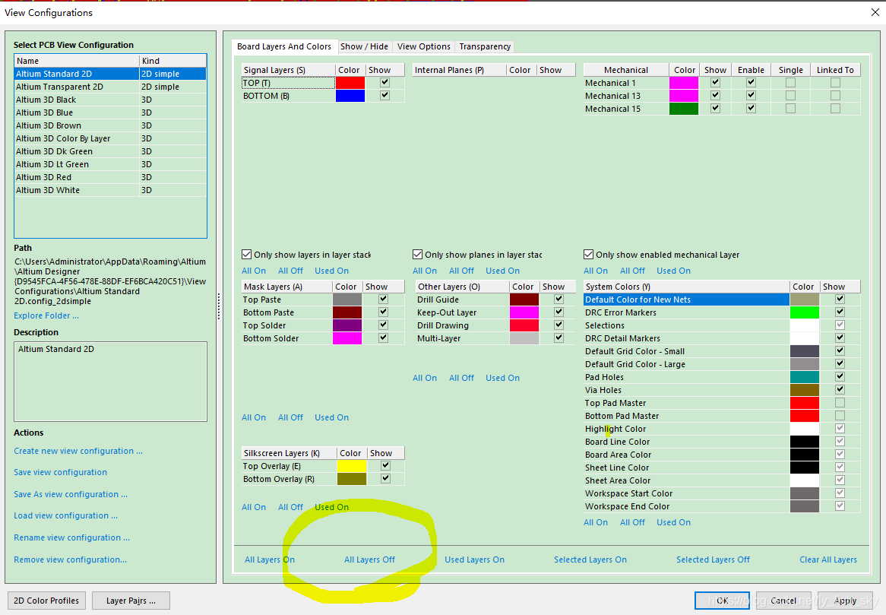
Task: Click the Bottom Paste dark red swatch
Action: pos(347,312)
